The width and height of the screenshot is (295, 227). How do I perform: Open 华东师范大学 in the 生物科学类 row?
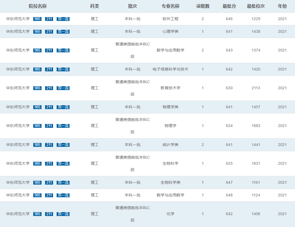point(18,182)
